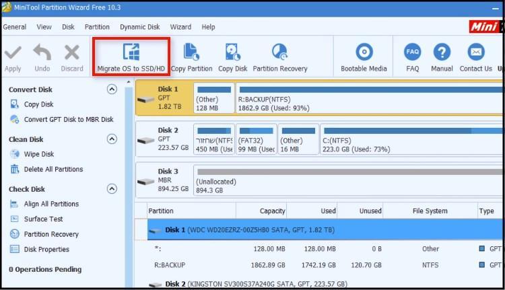The width and height of the screenshot is (505, 290).
Task: Select the R:BACKUP(NTFS) partition block
Action: (369, 98)
